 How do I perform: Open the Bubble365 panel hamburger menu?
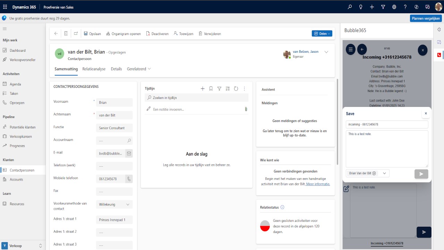point(351,49)
